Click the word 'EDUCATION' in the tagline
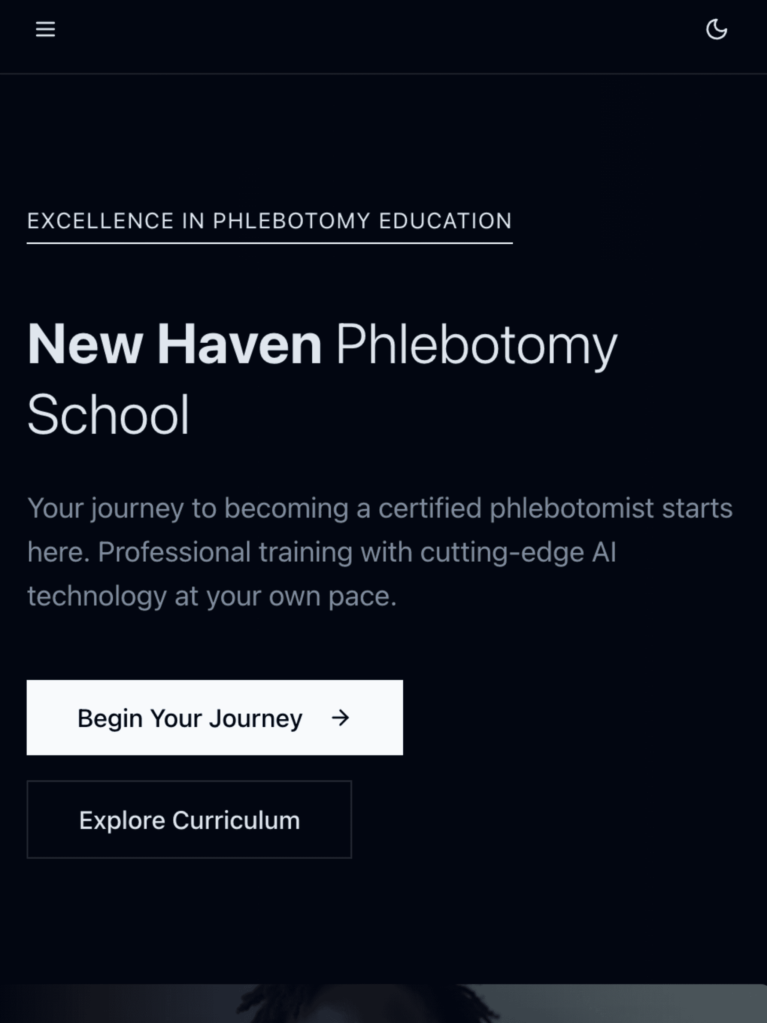The height and width of the screenshot is (1023, 767). [x=445, y=221]
